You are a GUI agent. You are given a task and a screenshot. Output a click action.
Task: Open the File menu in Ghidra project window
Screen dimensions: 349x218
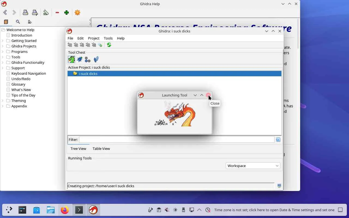70,38
